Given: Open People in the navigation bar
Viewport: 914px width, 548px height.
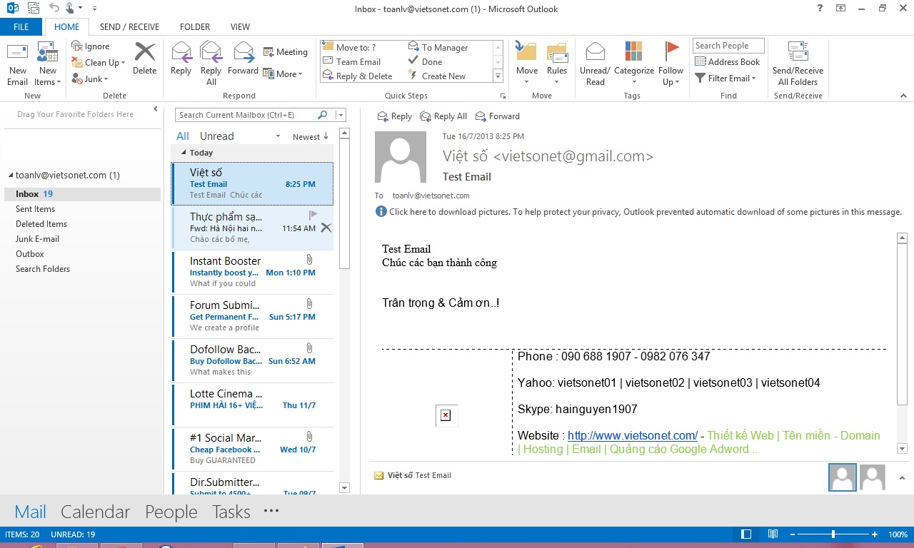Looking at the screenshot, I should [171, 512].
